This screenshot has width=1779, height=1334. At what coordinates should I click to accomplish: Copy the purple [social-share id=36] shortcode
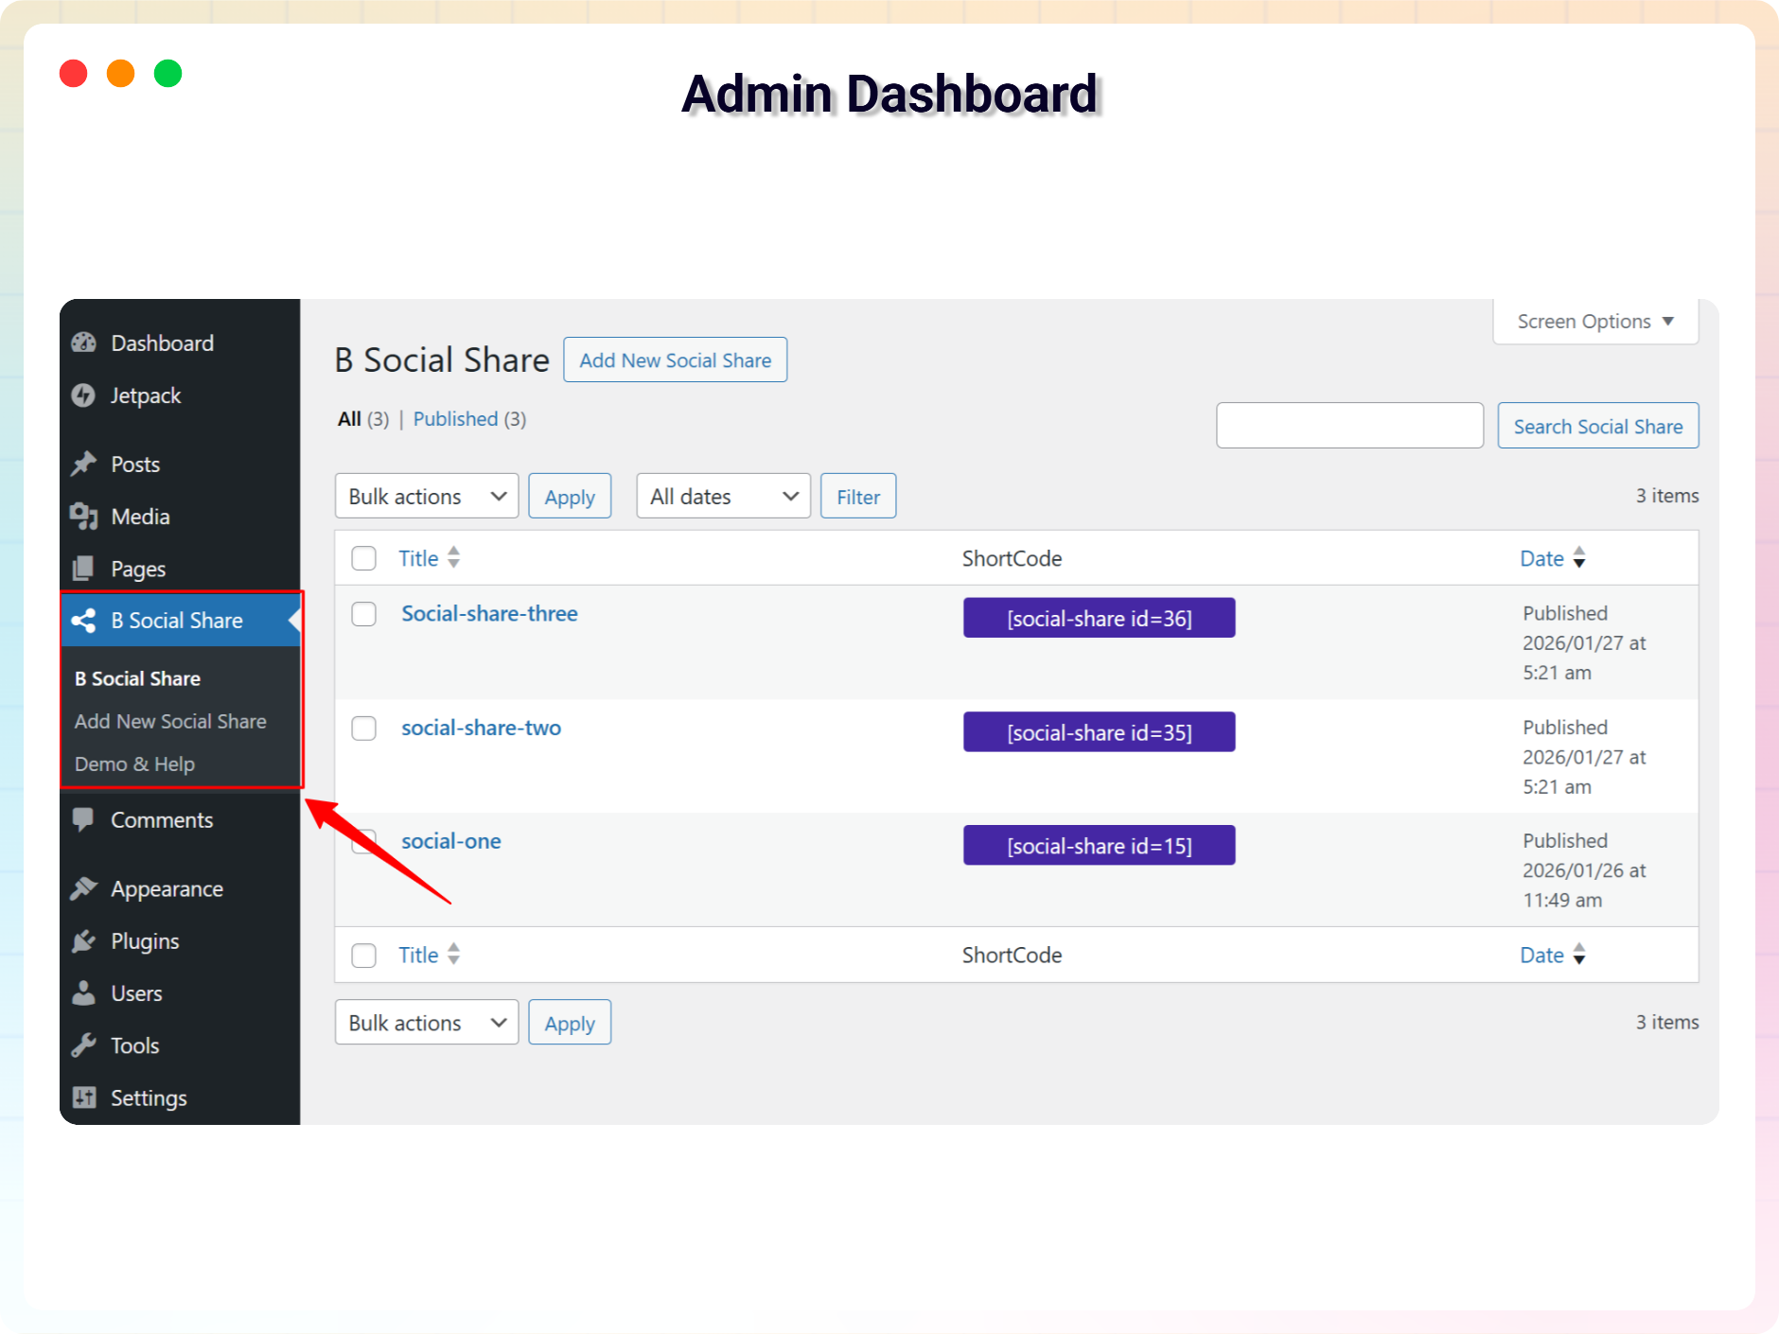[x=1099, y=618]
